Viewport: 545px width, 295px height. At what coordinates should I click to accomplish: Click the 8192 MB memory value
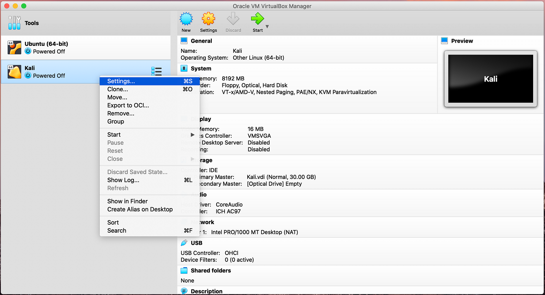click(x=233, y=79)
